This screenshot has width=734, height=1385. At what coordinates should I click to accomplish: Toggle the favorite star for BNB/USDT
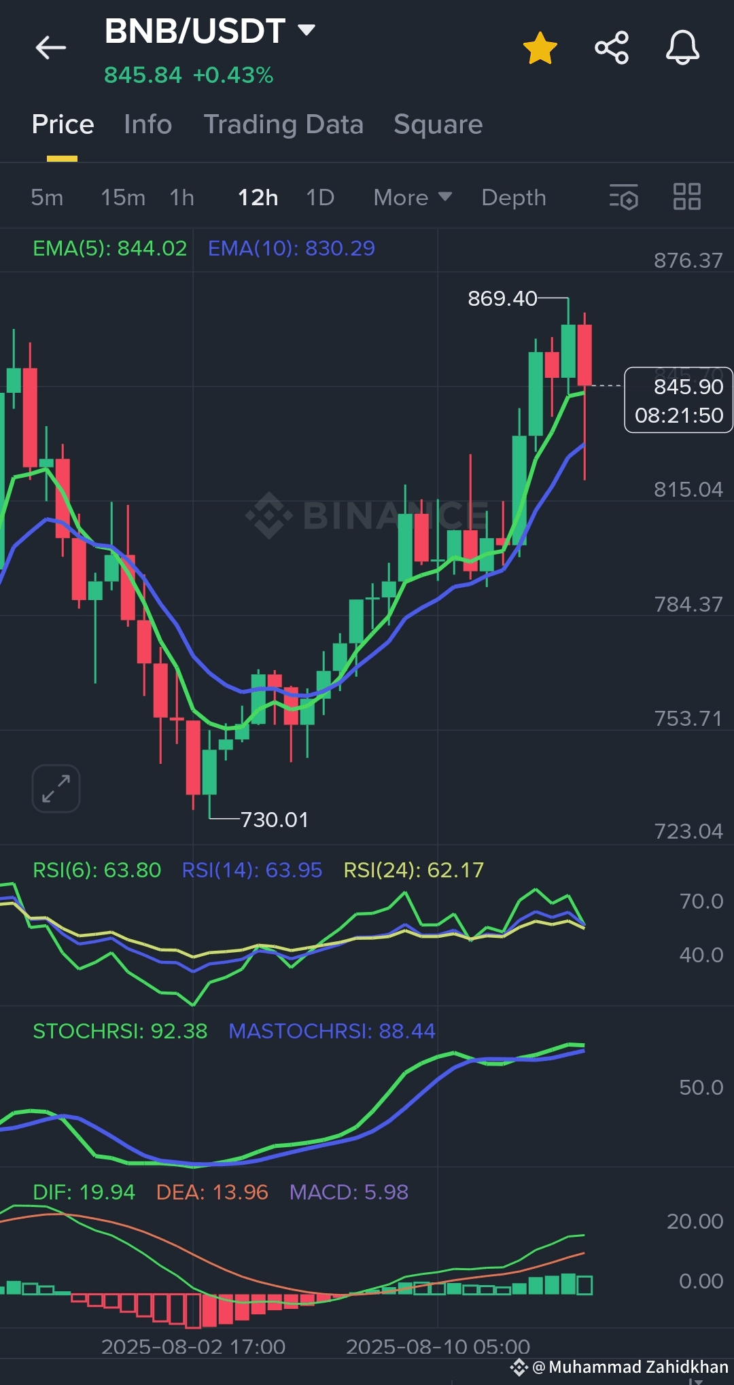(540, 48)
